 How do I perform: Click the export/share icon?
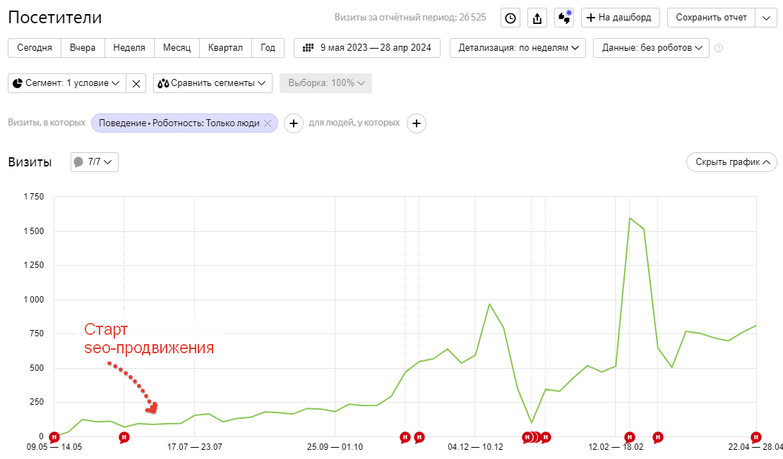click(537, 18)
